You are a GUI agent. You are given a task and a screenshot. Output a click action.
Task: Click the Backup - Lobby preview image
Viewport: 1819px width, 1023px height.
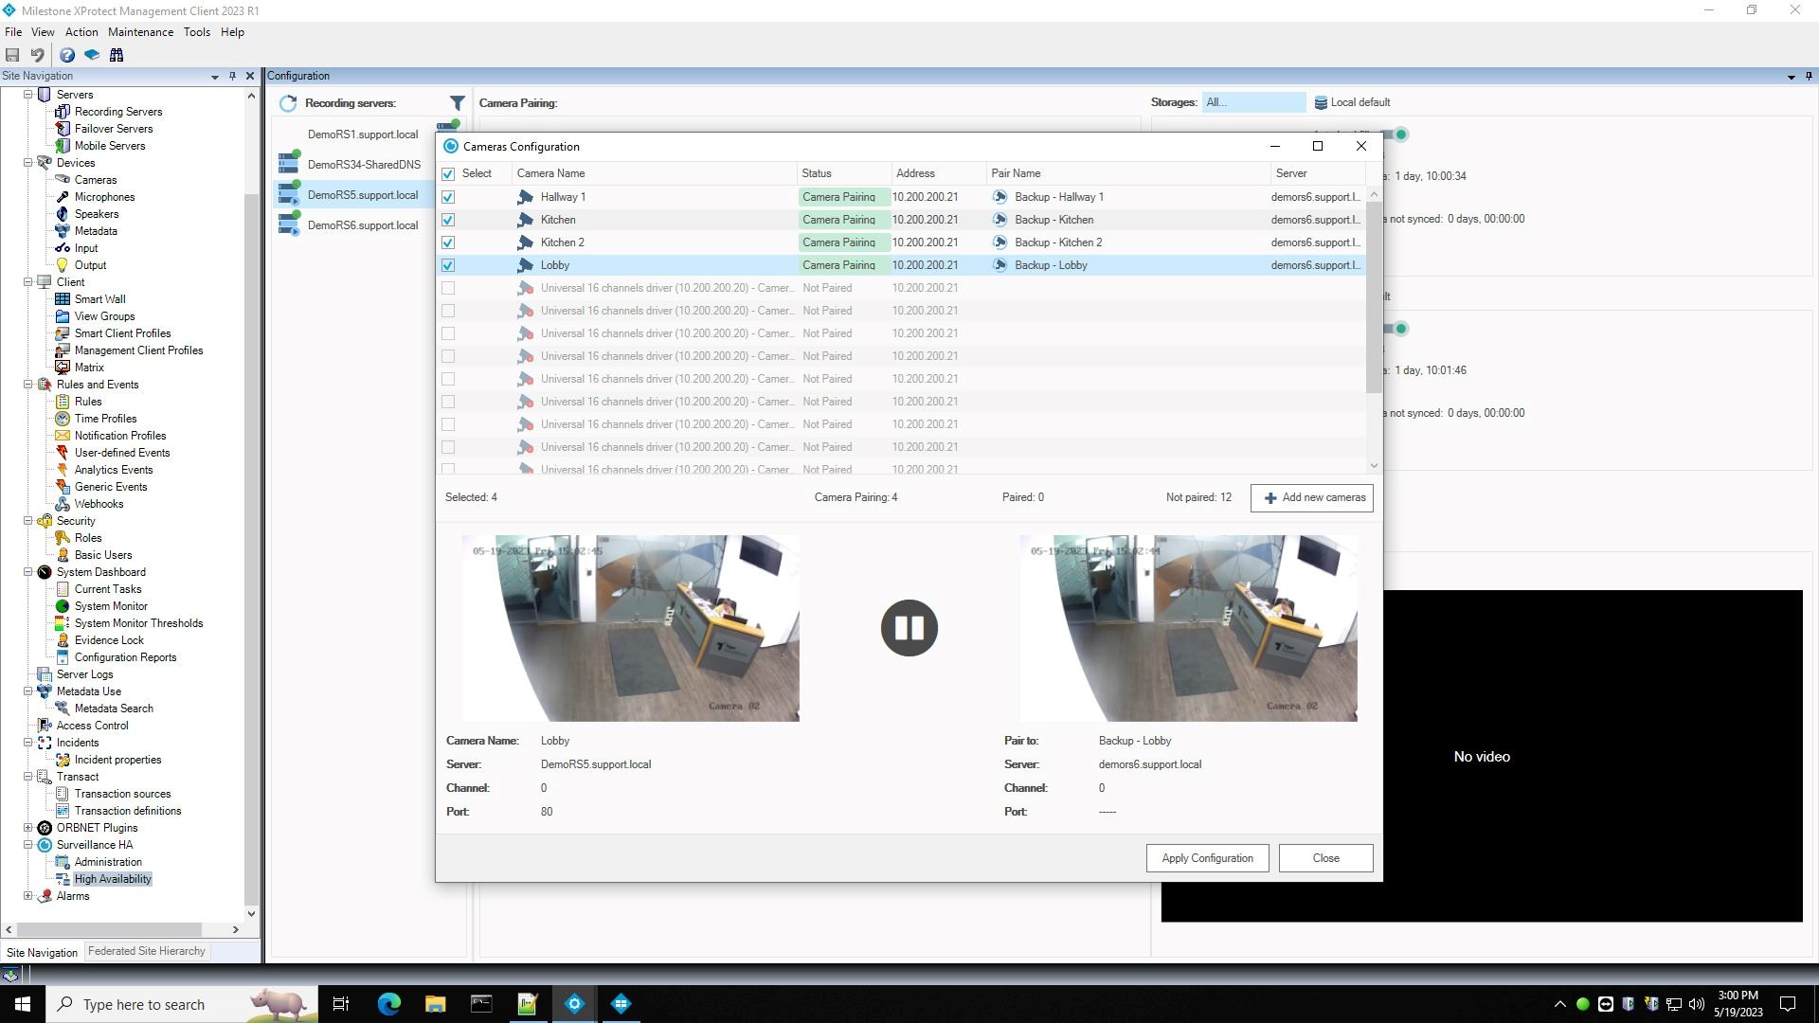(x=1188, y=628)
